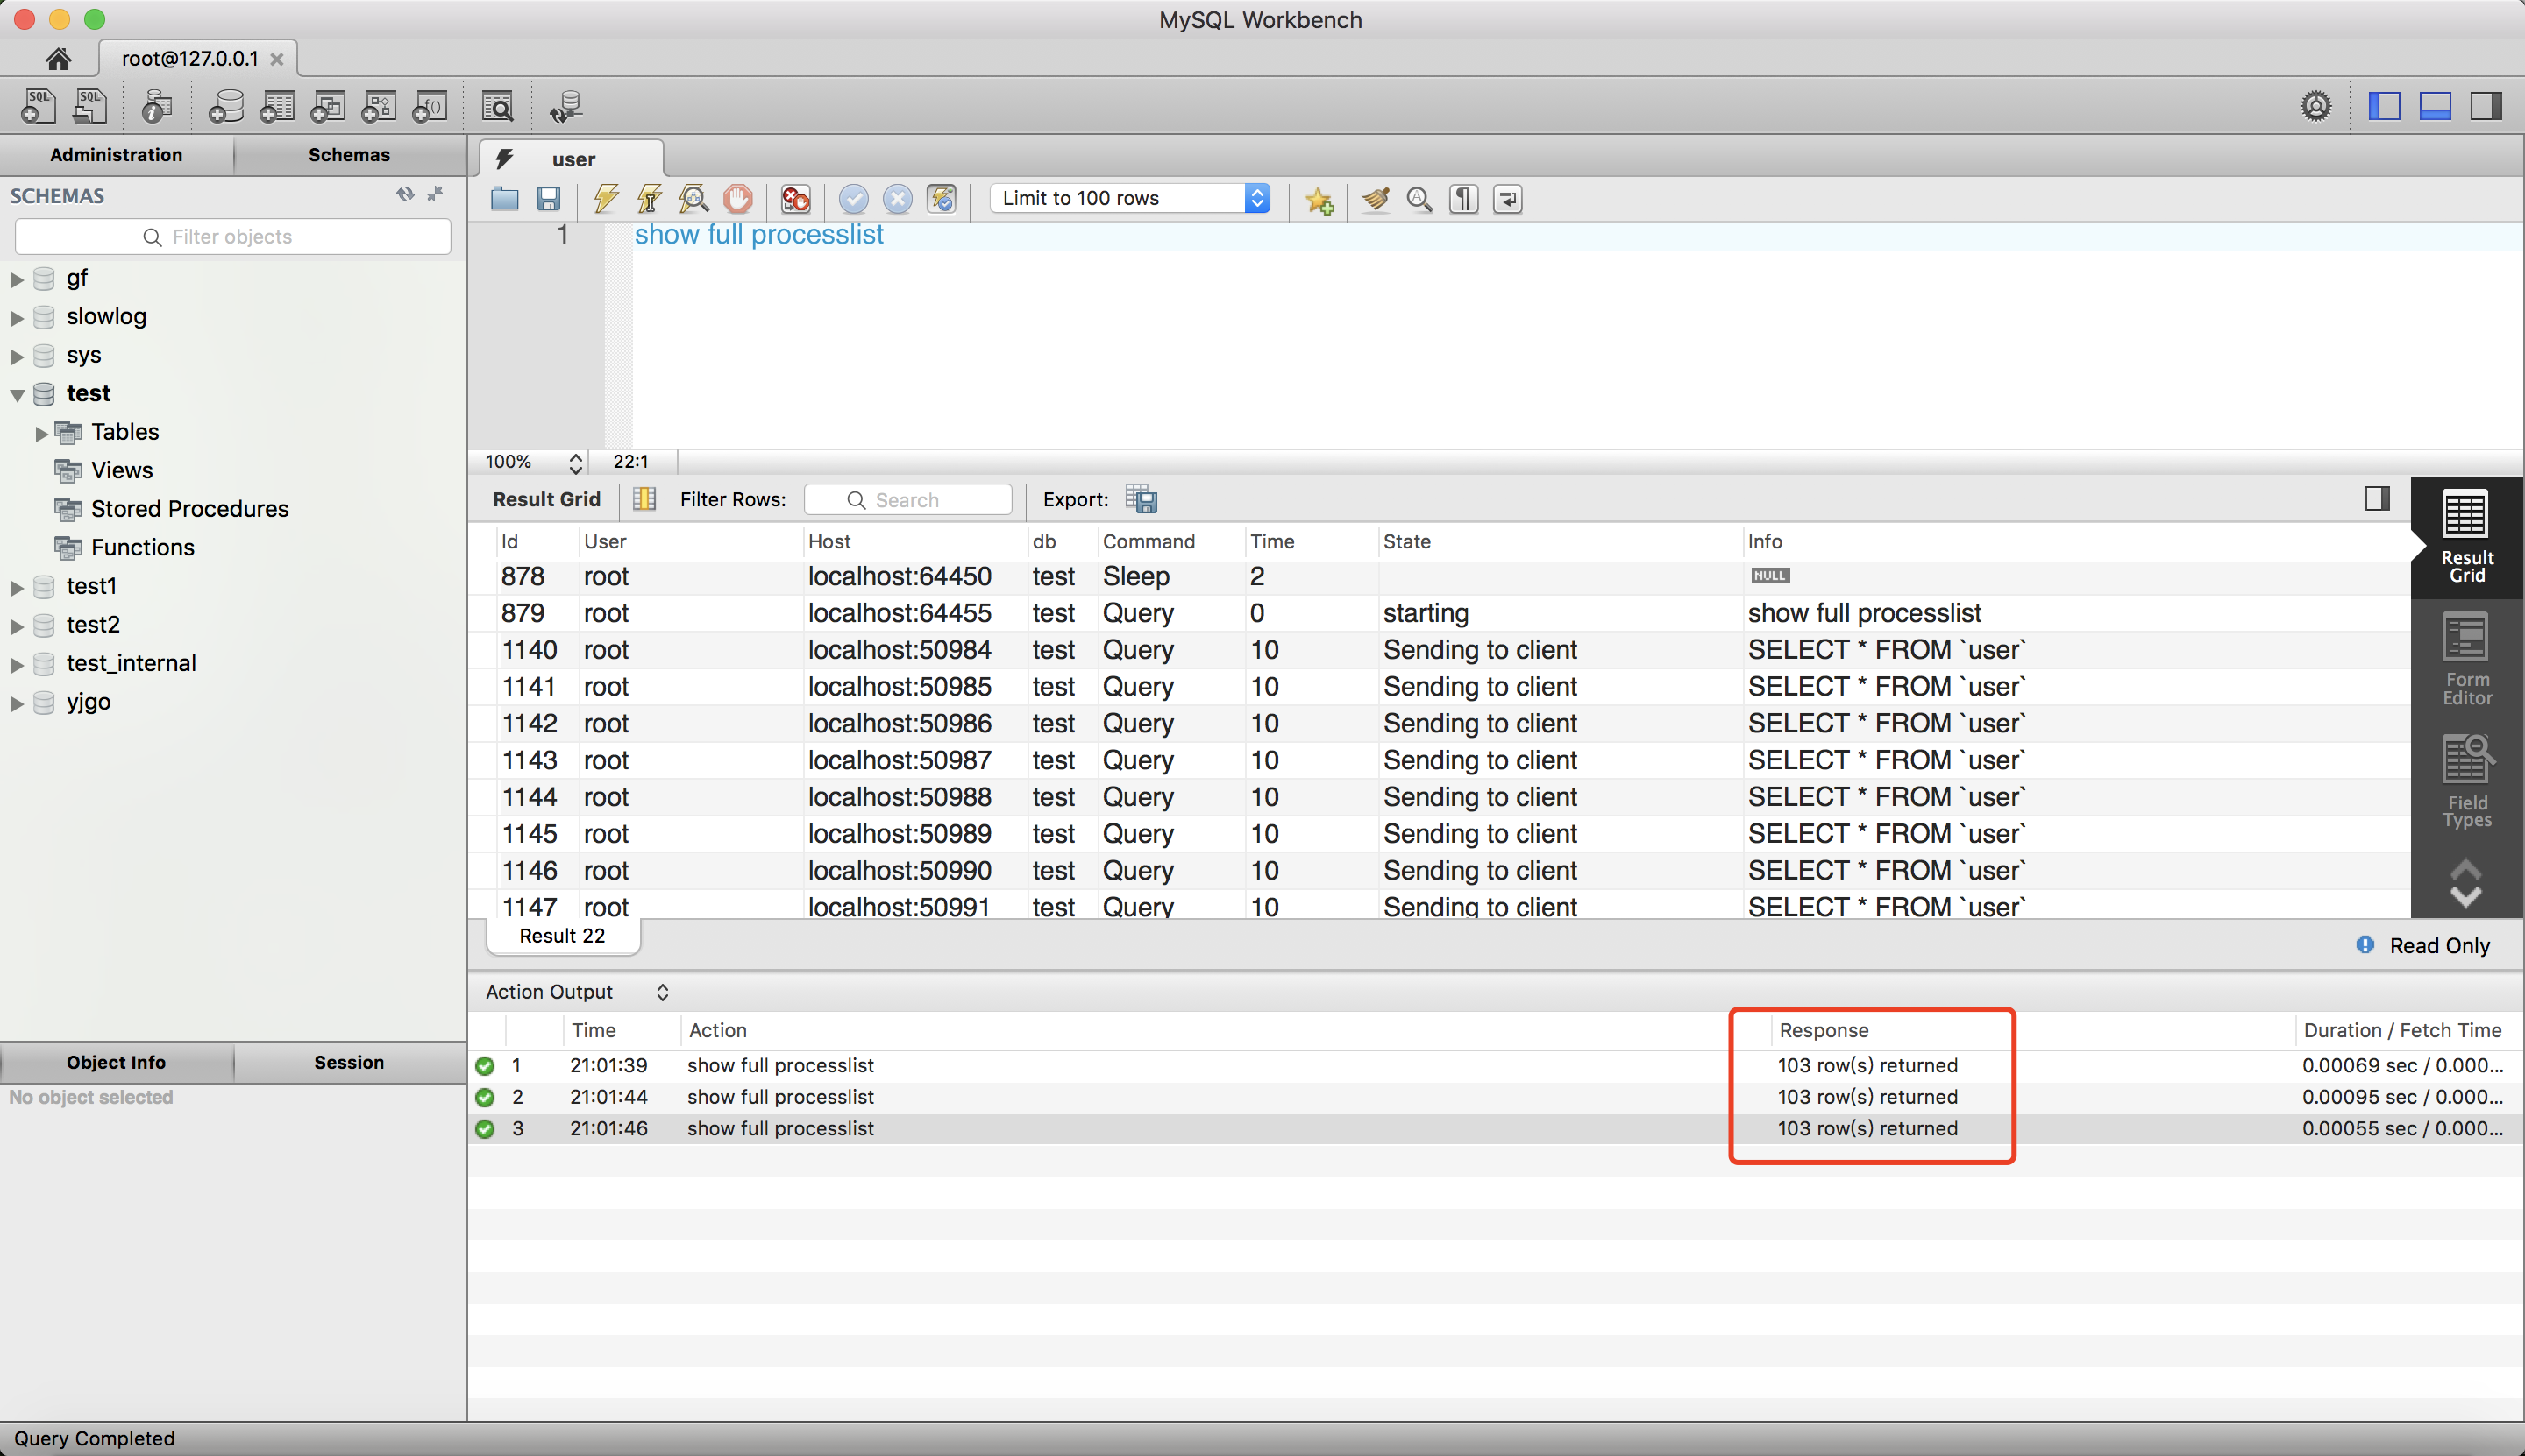Toggle result side panel visibility
This screenshot has height=1456, width=2525.
[x=2378, y=498]
